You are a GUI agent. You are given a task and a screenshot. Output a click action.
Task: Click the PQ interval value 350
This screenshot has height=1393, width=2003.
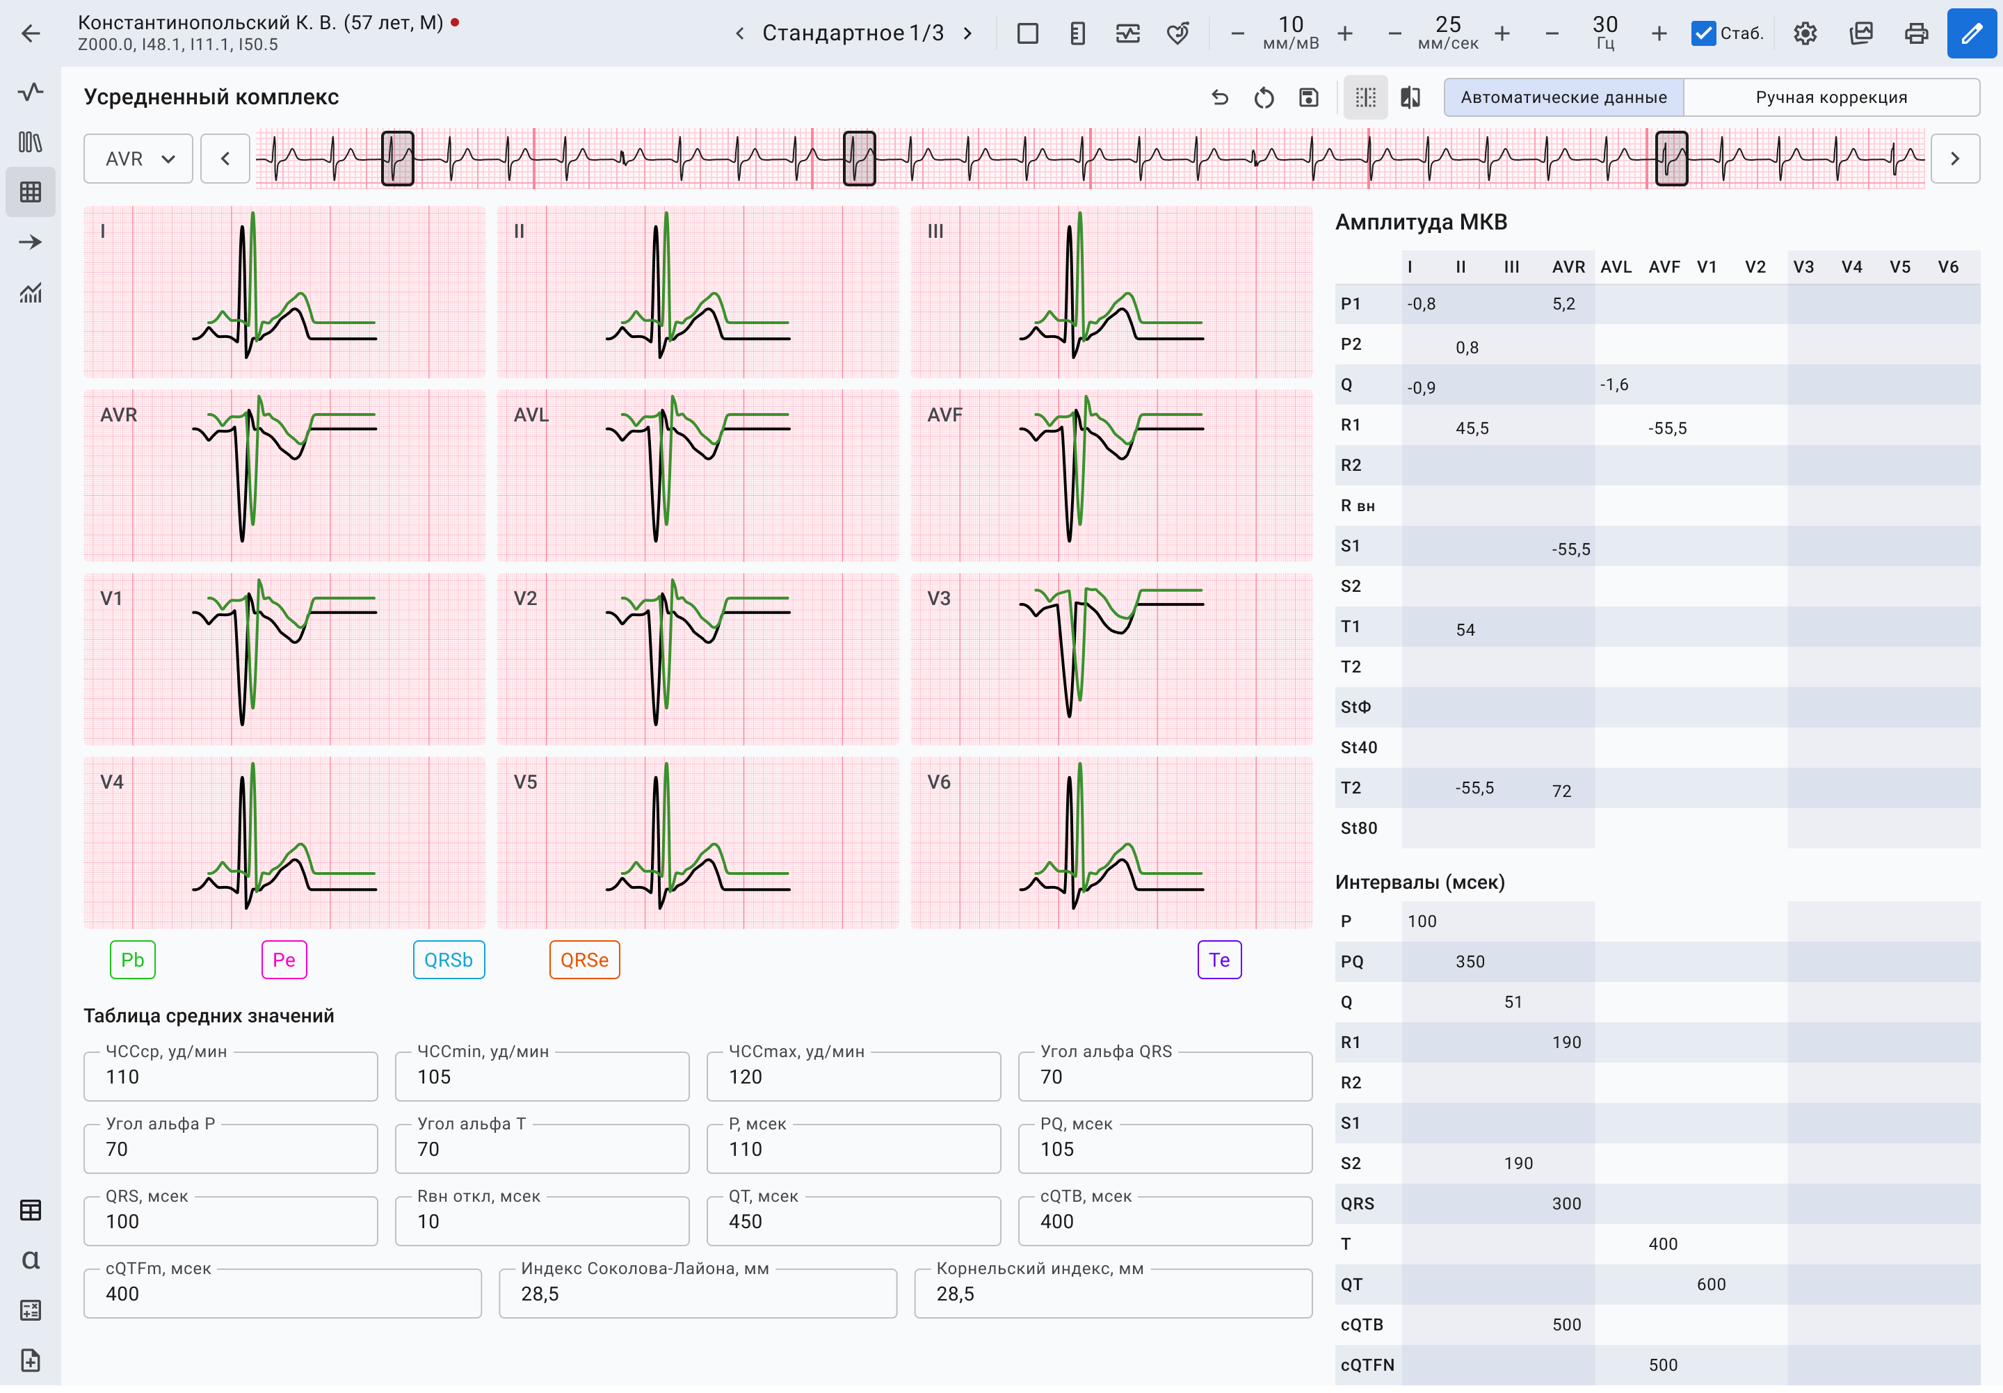click(1470, 961)
